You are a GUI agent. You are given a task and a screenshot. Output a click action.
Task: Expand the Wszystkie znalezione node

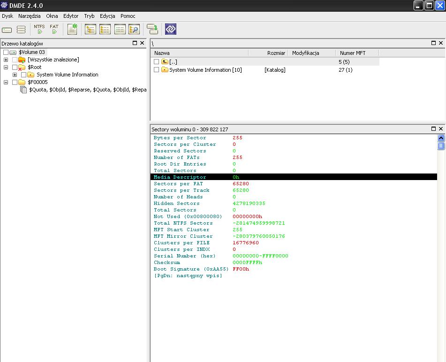coord(6,60)
